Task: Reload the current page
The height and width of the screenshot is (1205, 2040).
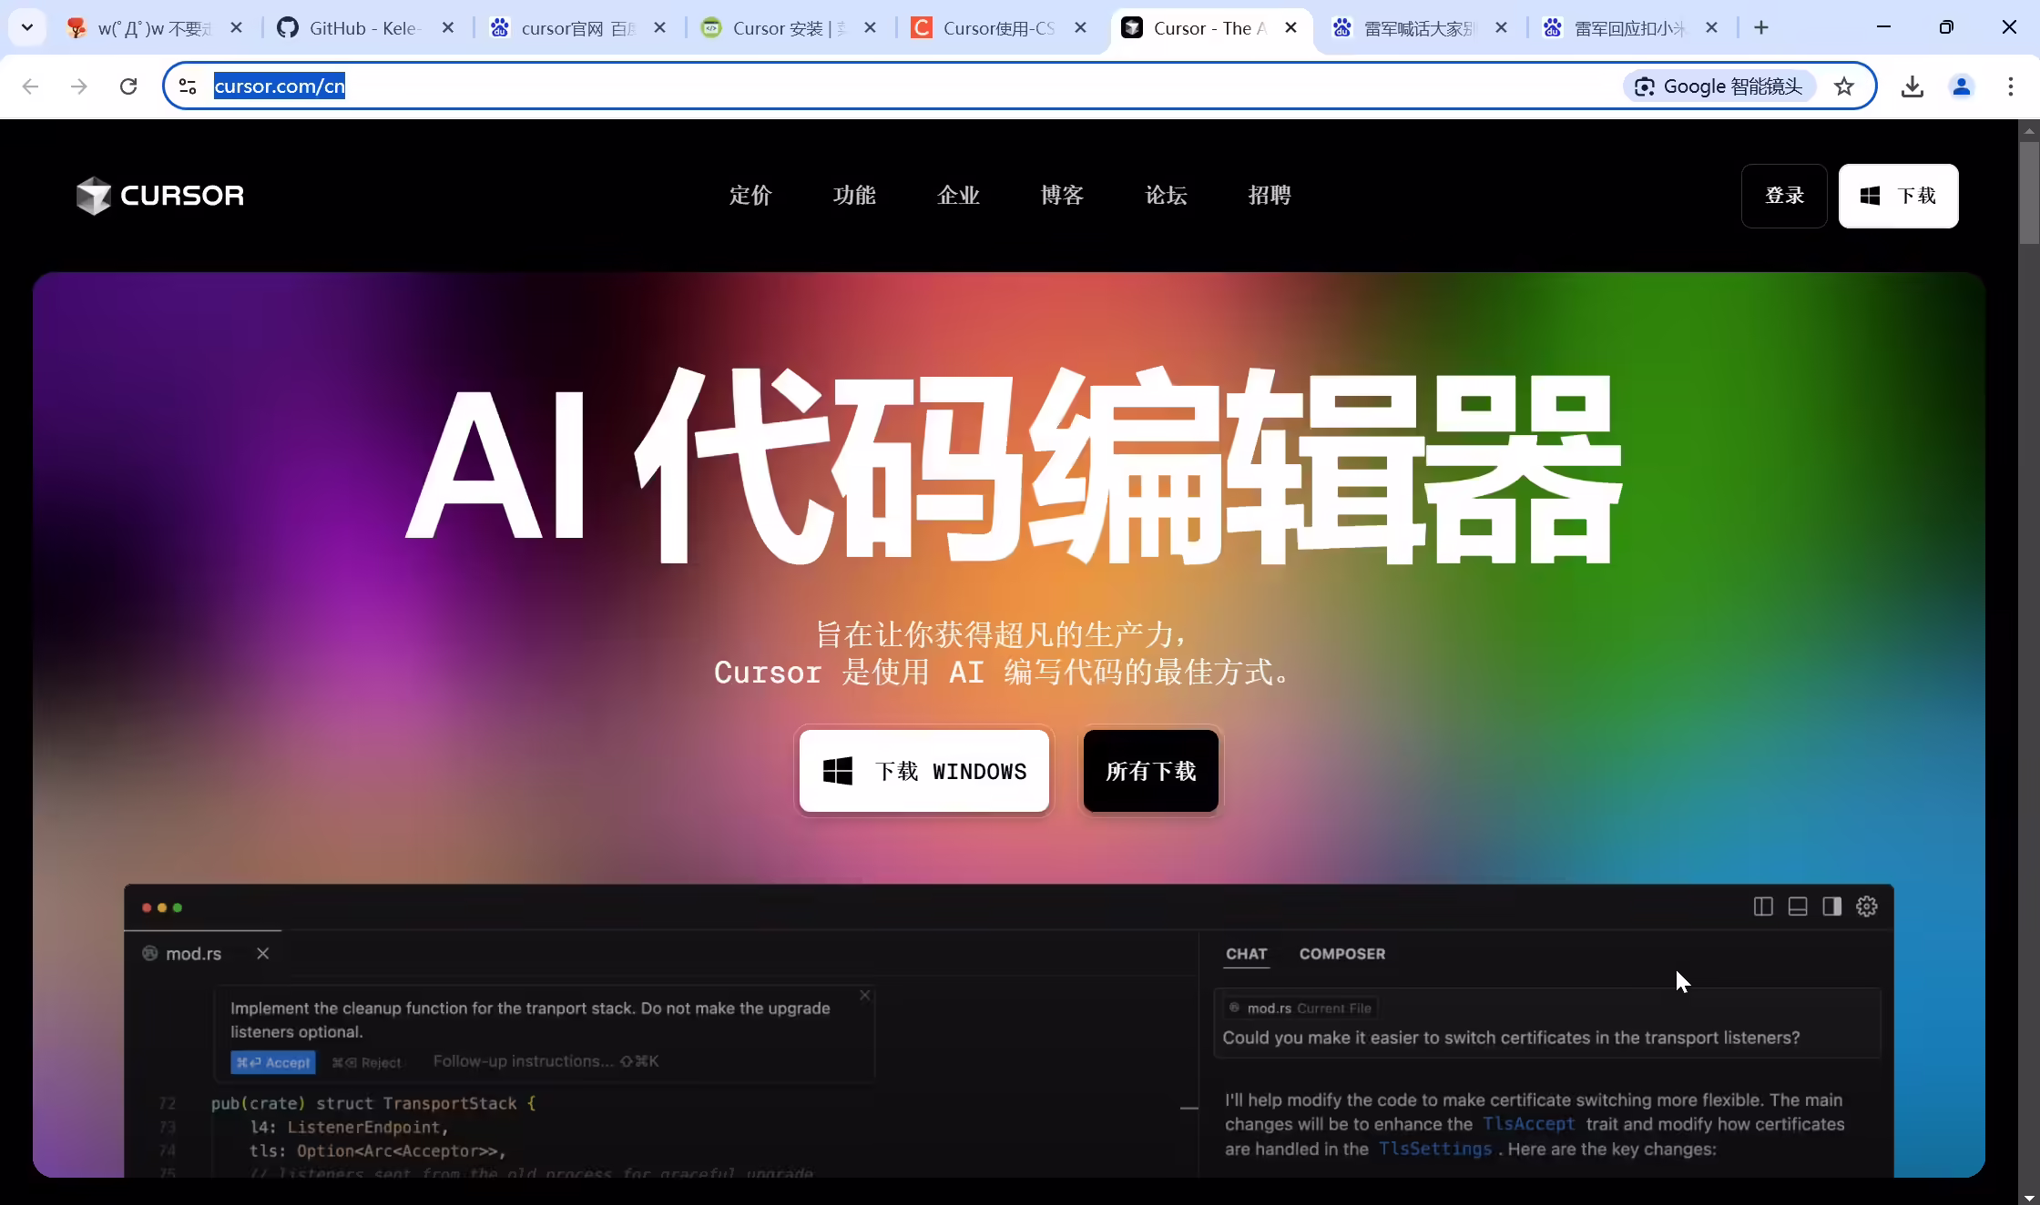Action: [x=128, y=86]
